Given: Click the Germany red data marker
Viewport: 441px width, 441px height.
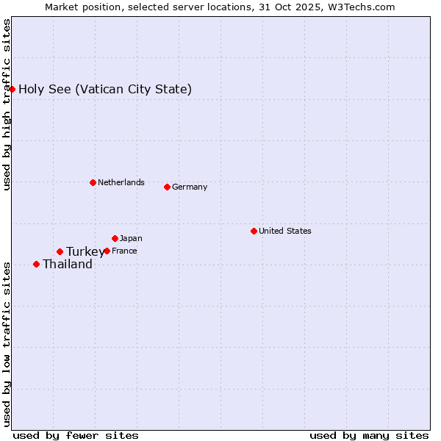Looking at the screenshot, I should [167, 187].
